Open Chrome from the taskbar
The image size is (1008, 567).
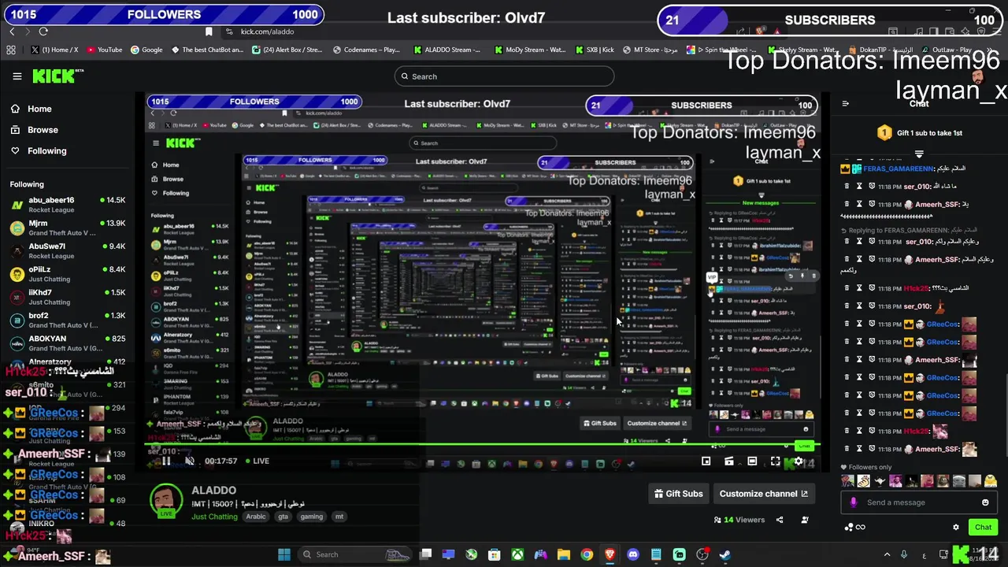[587, 554]
